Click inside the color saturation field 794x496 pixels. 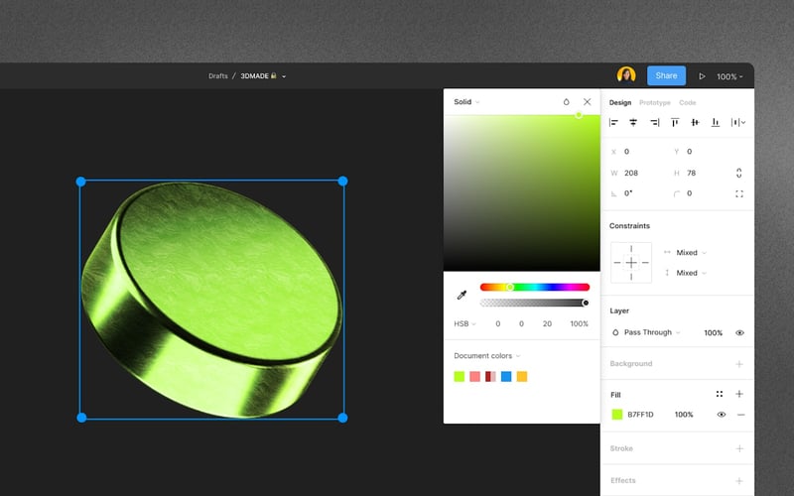522,192
